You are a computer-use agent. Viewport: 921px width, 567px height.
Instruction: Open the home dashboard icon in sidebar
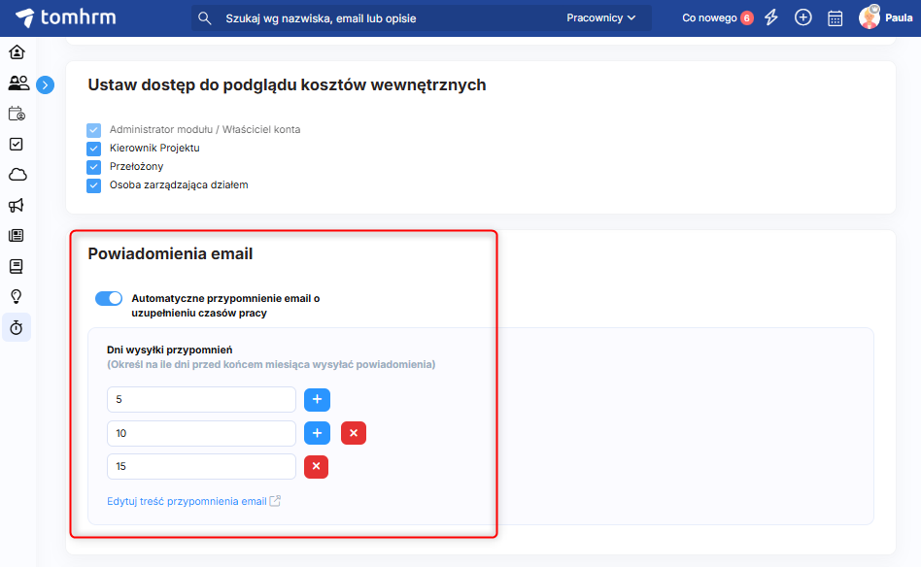pyautogui.click(x=17, y=52)
